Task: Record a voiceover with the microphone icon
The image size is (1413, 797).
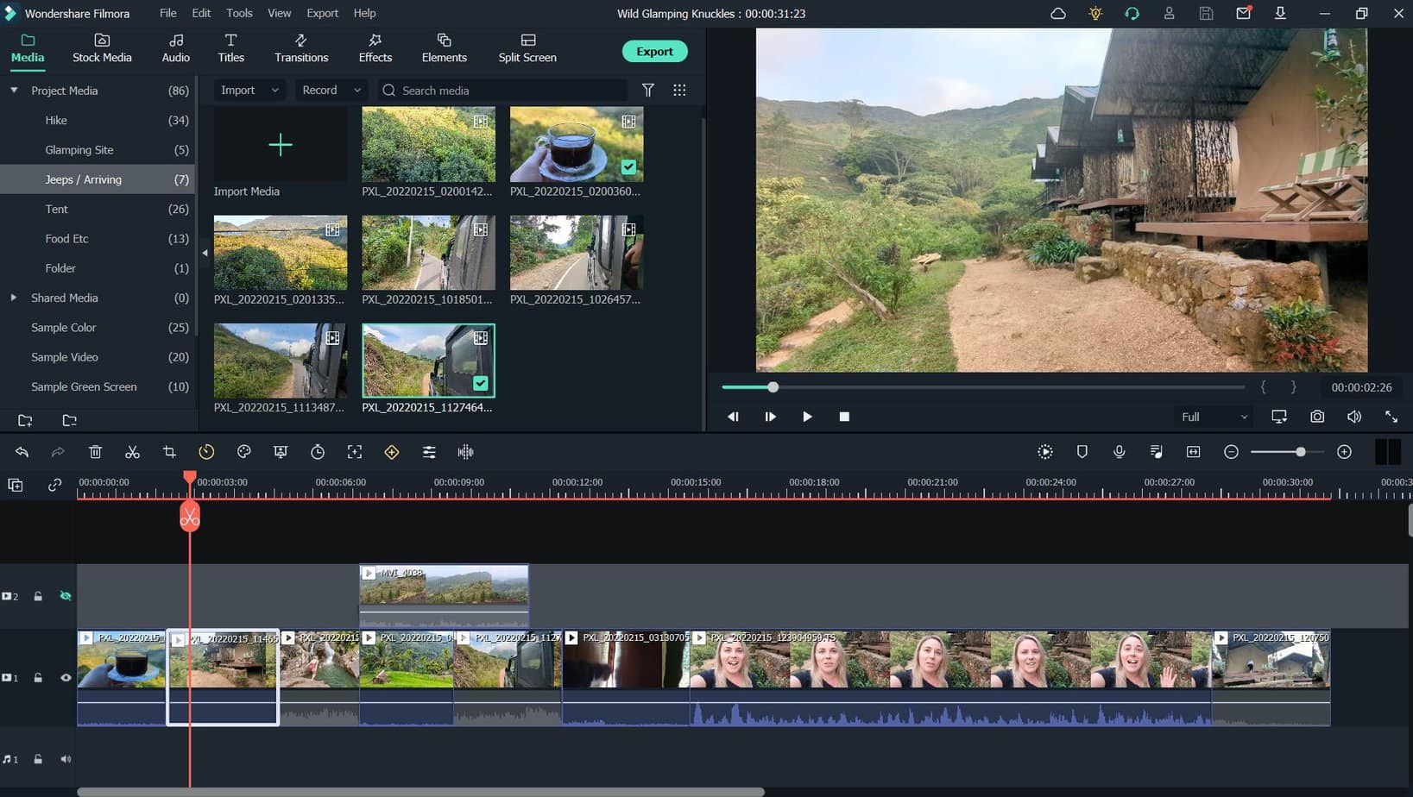Action: coord(1120,451)
